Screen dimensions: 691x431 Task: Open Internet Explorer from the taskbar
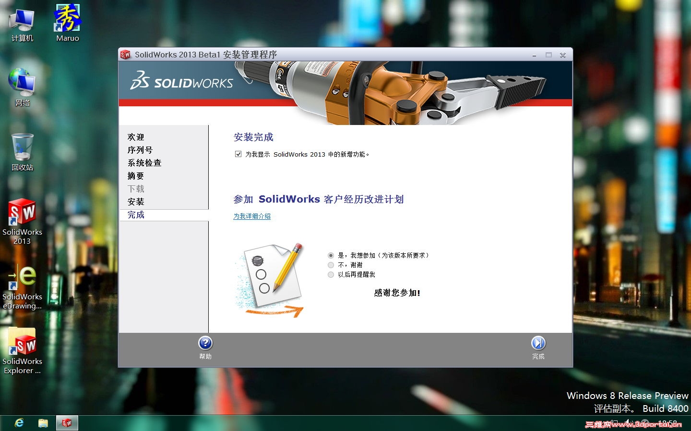pyautogui.click(x=19, y=423)
